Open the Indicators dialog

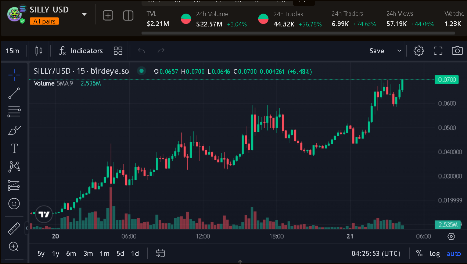coord(81,51)
